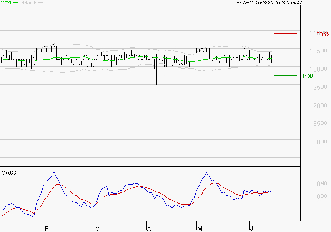The width and height of the screenshot is (331, 232).
Task: Click the red 10896 resistance line
Action: tap(285, 33)
